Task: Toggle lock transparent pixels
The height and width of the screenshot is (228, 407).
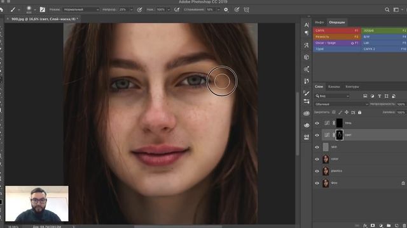Action: (334, 112)
